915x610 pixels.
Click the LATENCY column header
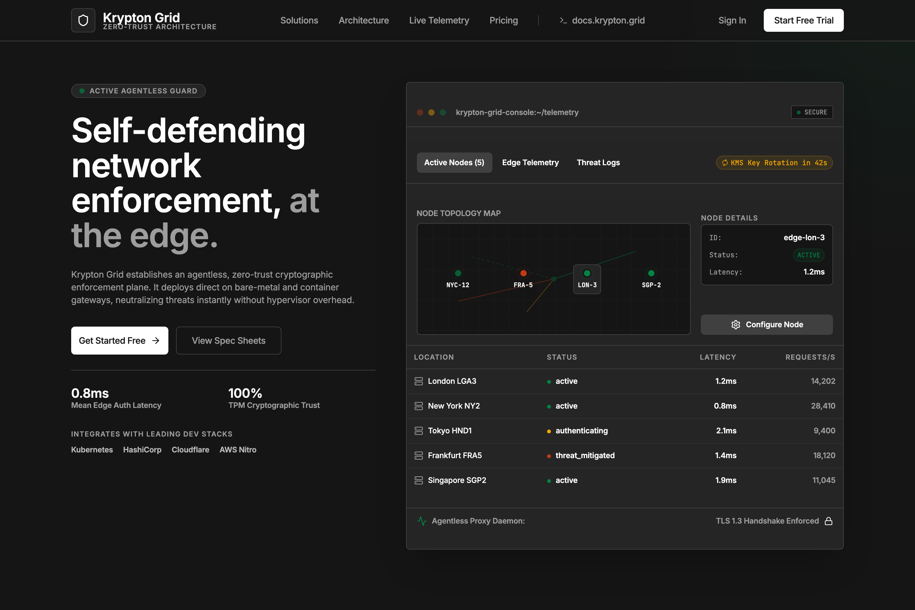pyautogui.click(x=718, y=357)
